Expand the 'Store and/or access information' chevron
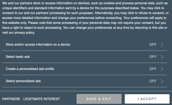The height and width of the screenshot is (105, 172). [x=162, y=45]
